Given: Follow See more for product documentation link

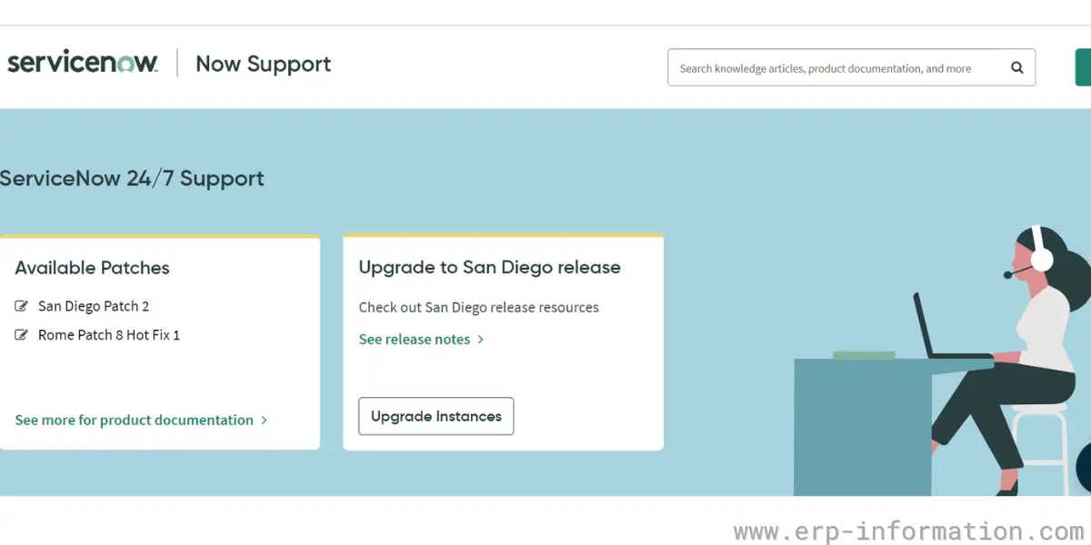Looking at the screenshot, I should coord(141,420).
